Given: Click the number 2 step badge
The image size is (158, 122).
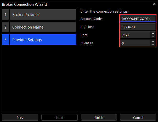Looking at the screenshot, I should (5, 27).
